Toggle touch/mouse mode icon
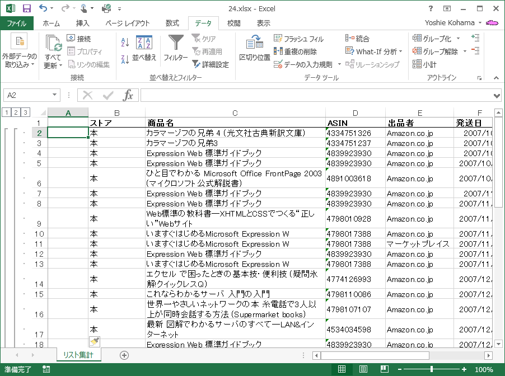Image resolution: width=505 pixels, height=376 pixels. coord(83,8)
